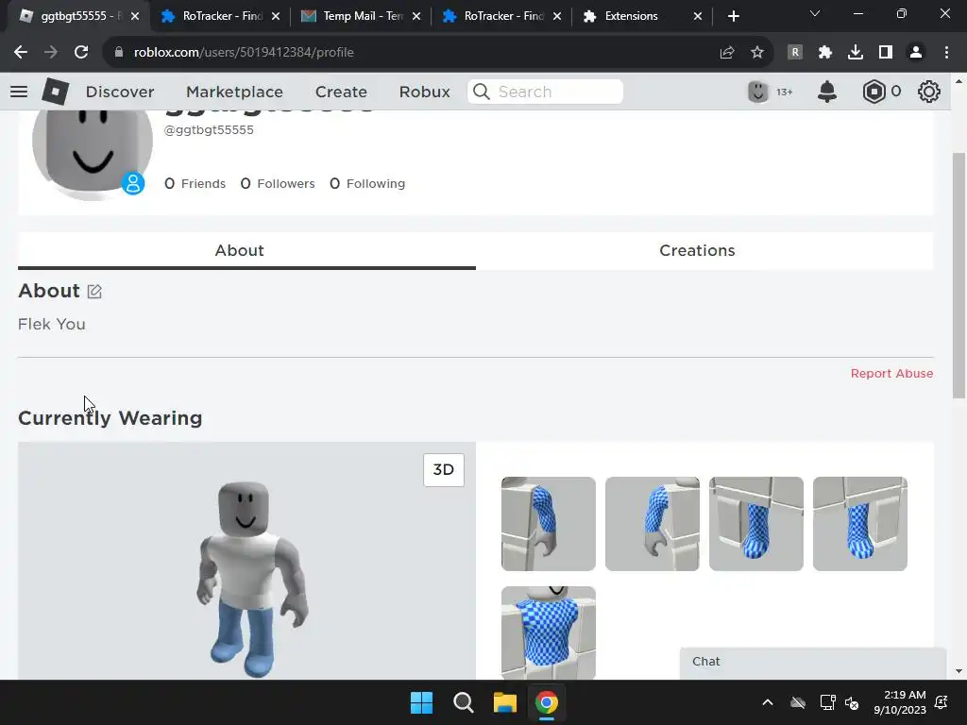Click the avatar headshot in navbar

click(758, 92)
